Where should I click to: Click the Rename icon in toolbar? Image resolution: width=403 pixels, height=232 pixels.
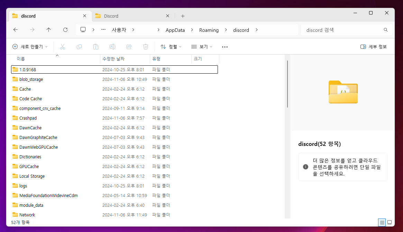pyautogui.click(x=112, y=47)
